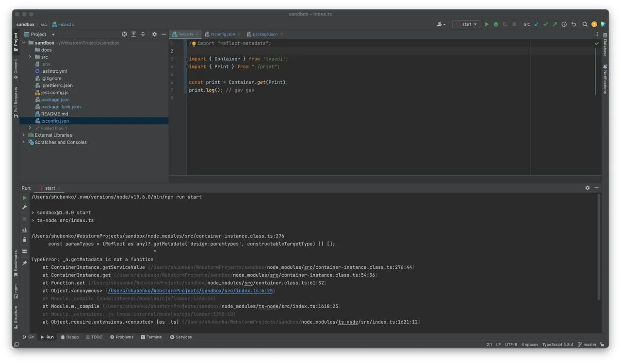This screenshot has width=621, height=363.
Task: Open the start run configuration dropdown
Action: [x=466, y=24]
